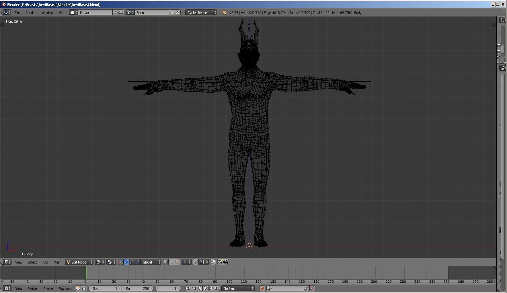Click the OpenGL render animation clapper icon
507x293 pixels.
pyautogui.click(x=226, y=262)
